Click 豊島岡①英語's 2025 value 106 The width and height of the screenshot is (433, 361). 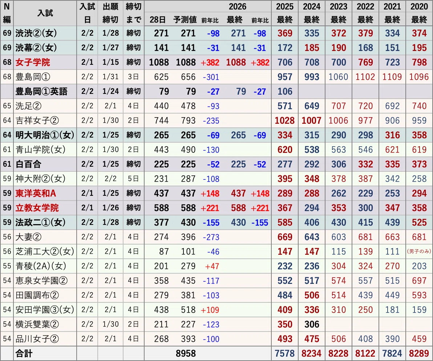285,91
